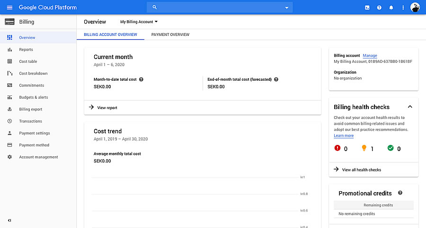This screenshot has height=228, width=426.
Task: Click the Reports bar chart icon
Action: [x=9, y=50]
